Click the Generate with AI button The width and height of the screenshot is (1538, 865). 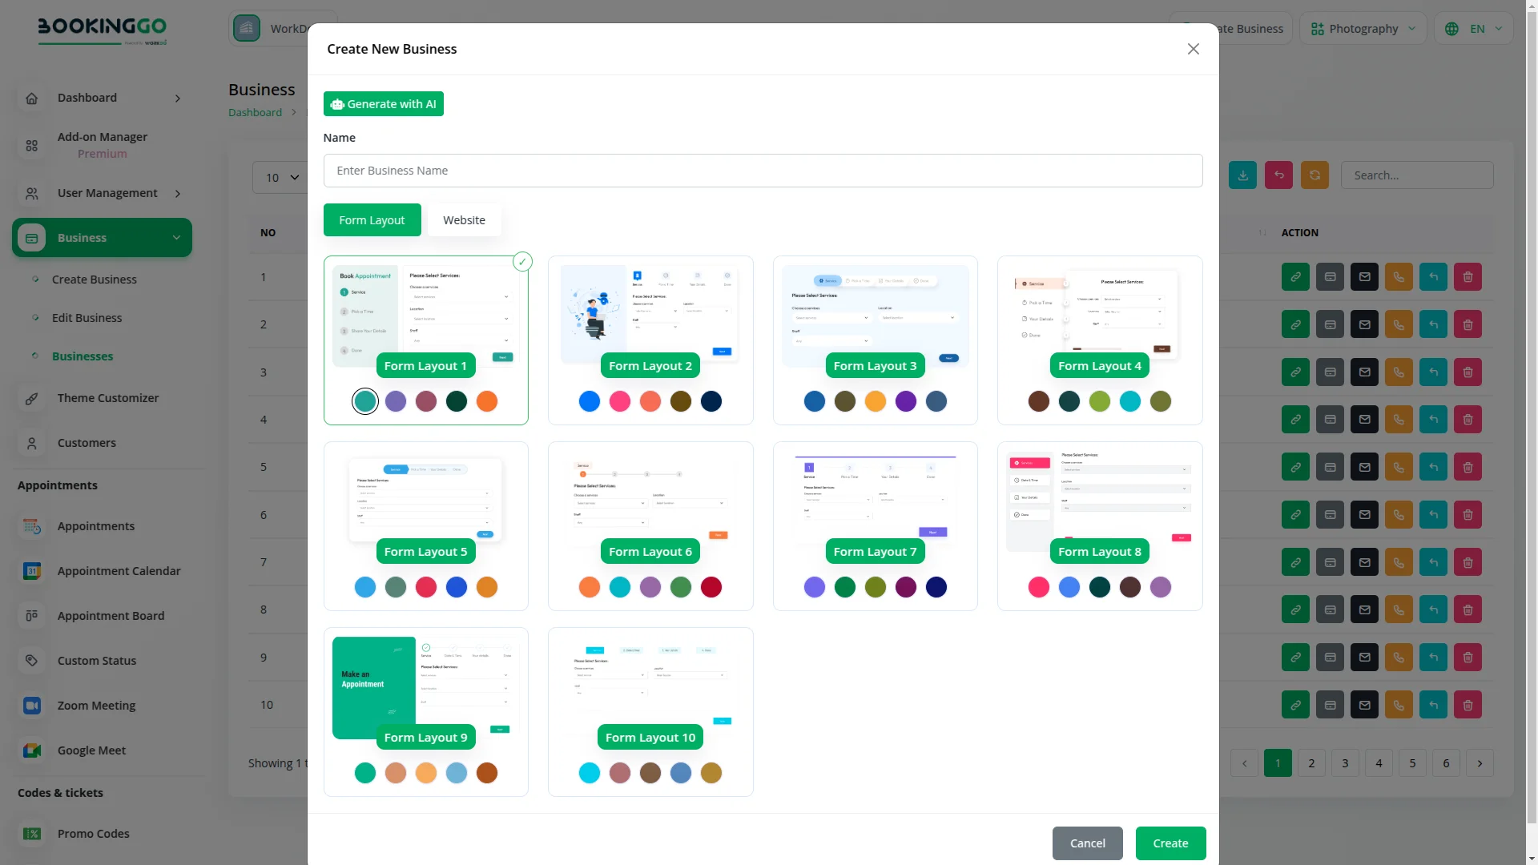[383, 104]
